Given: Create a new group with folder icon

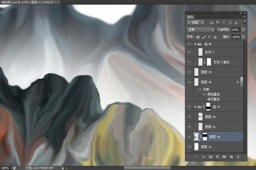Looking at the screenshot, I should click(224, 157).
